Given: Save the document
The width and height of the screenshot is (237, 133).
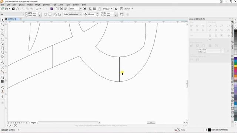Looking at the screenshot, I should point(13,9).
